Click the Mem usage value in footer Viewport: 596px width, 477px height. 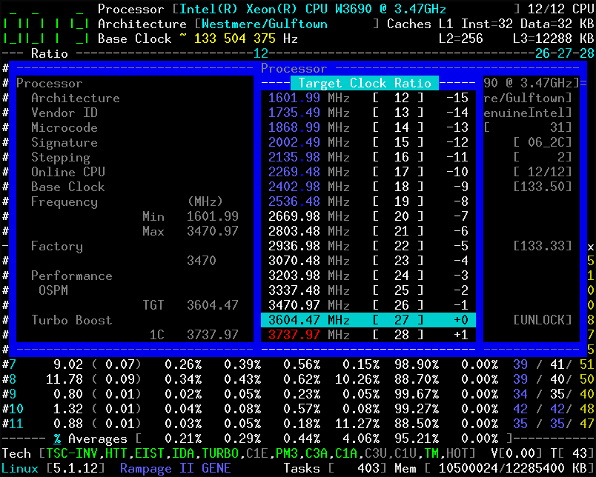click(x=513, y=468)
